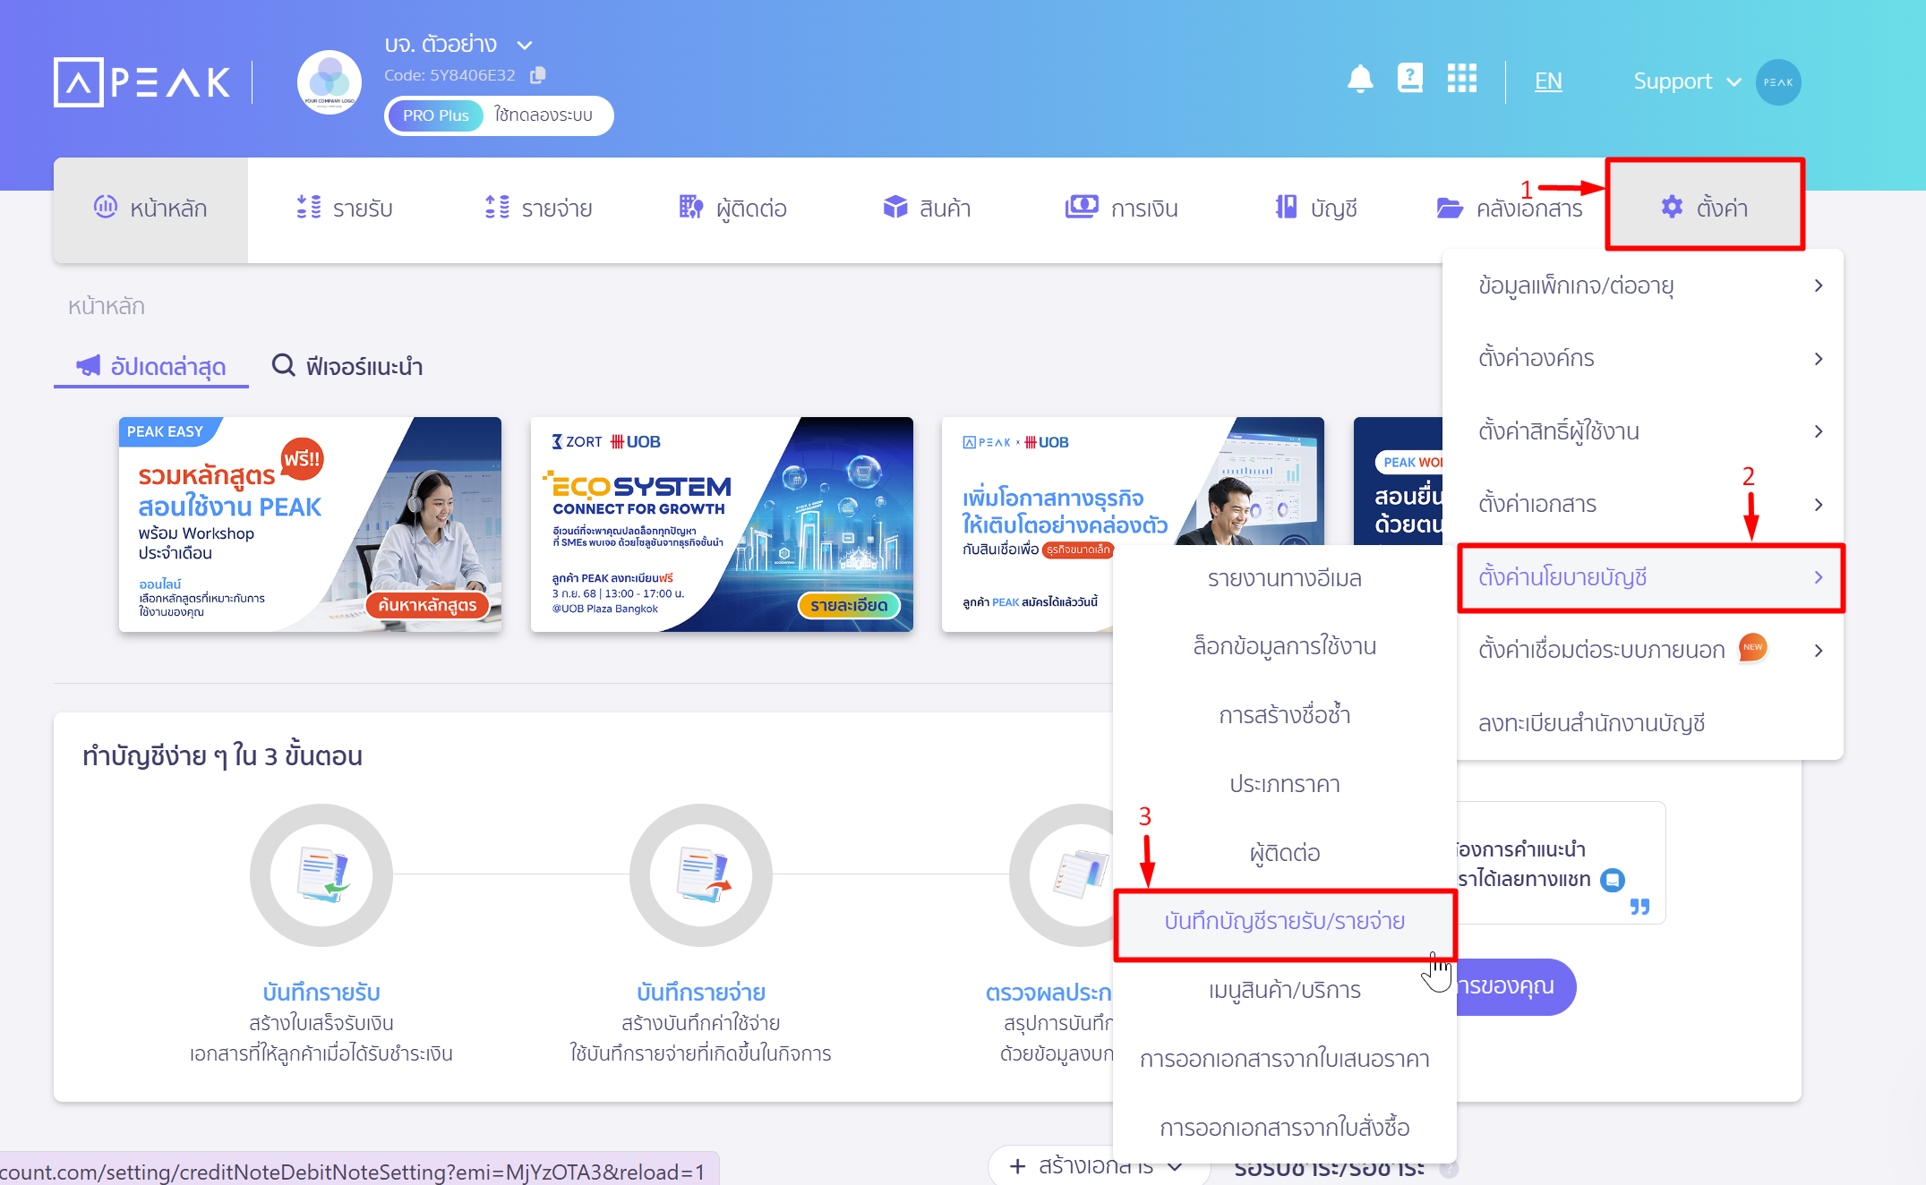Select ผู้ติดต่อ in policy submenu
The width and height of the screenshot is (1926, 1185).
pos(1284,853)
